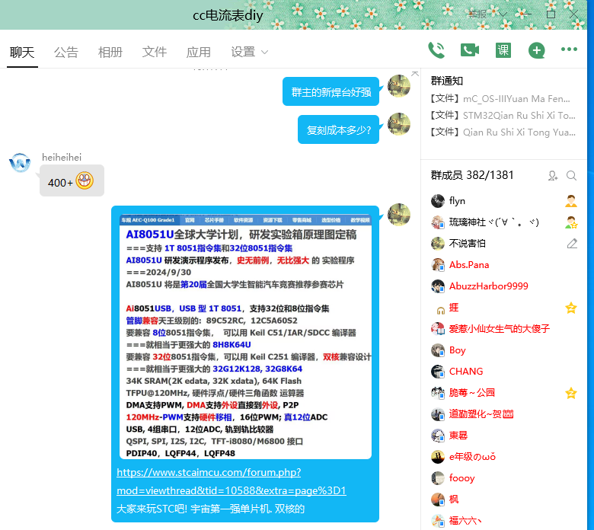Screen dimensions: 594x530
Task: Open the AI8051U image in the chat
Action: pos(245,336)
